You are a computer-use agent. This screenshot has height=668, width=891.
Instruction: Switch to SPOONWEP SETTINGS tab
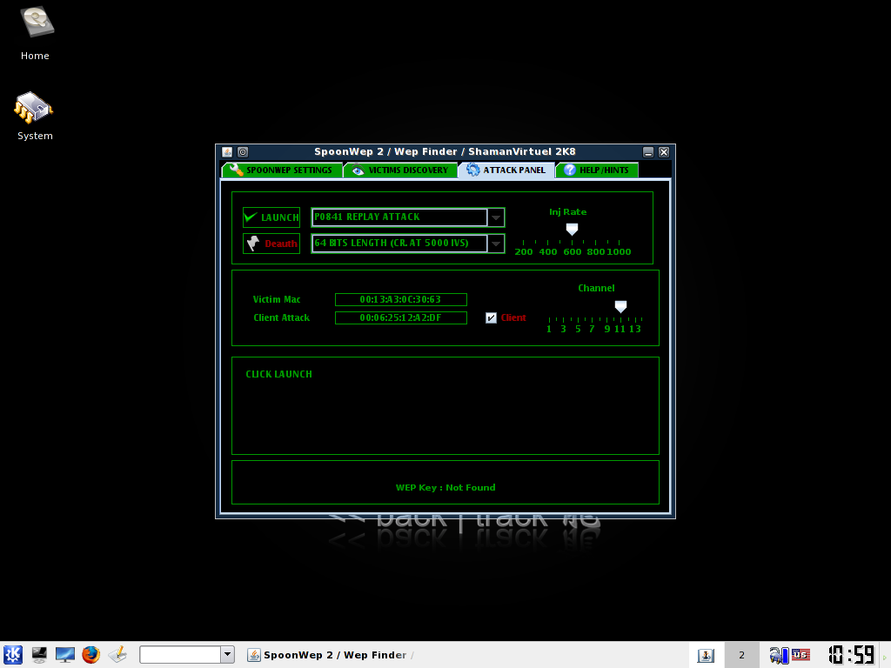283,170
